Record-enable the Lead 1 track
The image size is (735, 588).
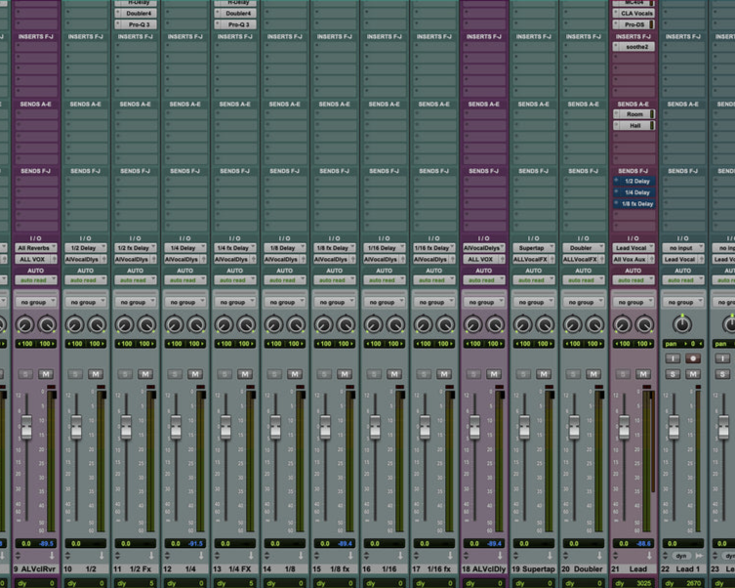[x=693, y=358]
